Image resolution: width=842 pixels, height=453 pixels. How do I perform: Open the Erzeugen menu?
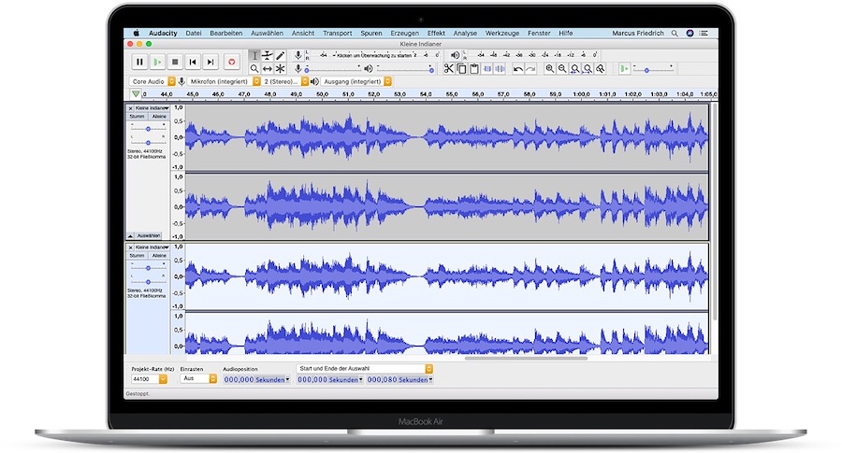(x=404, y=34)
